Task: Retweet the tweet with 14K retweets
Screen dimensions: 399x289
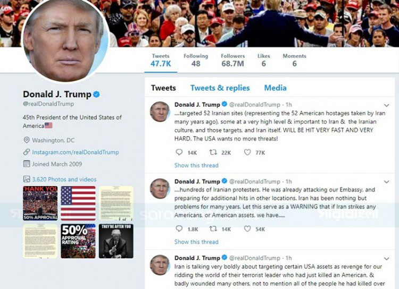Action: [213, 228]
